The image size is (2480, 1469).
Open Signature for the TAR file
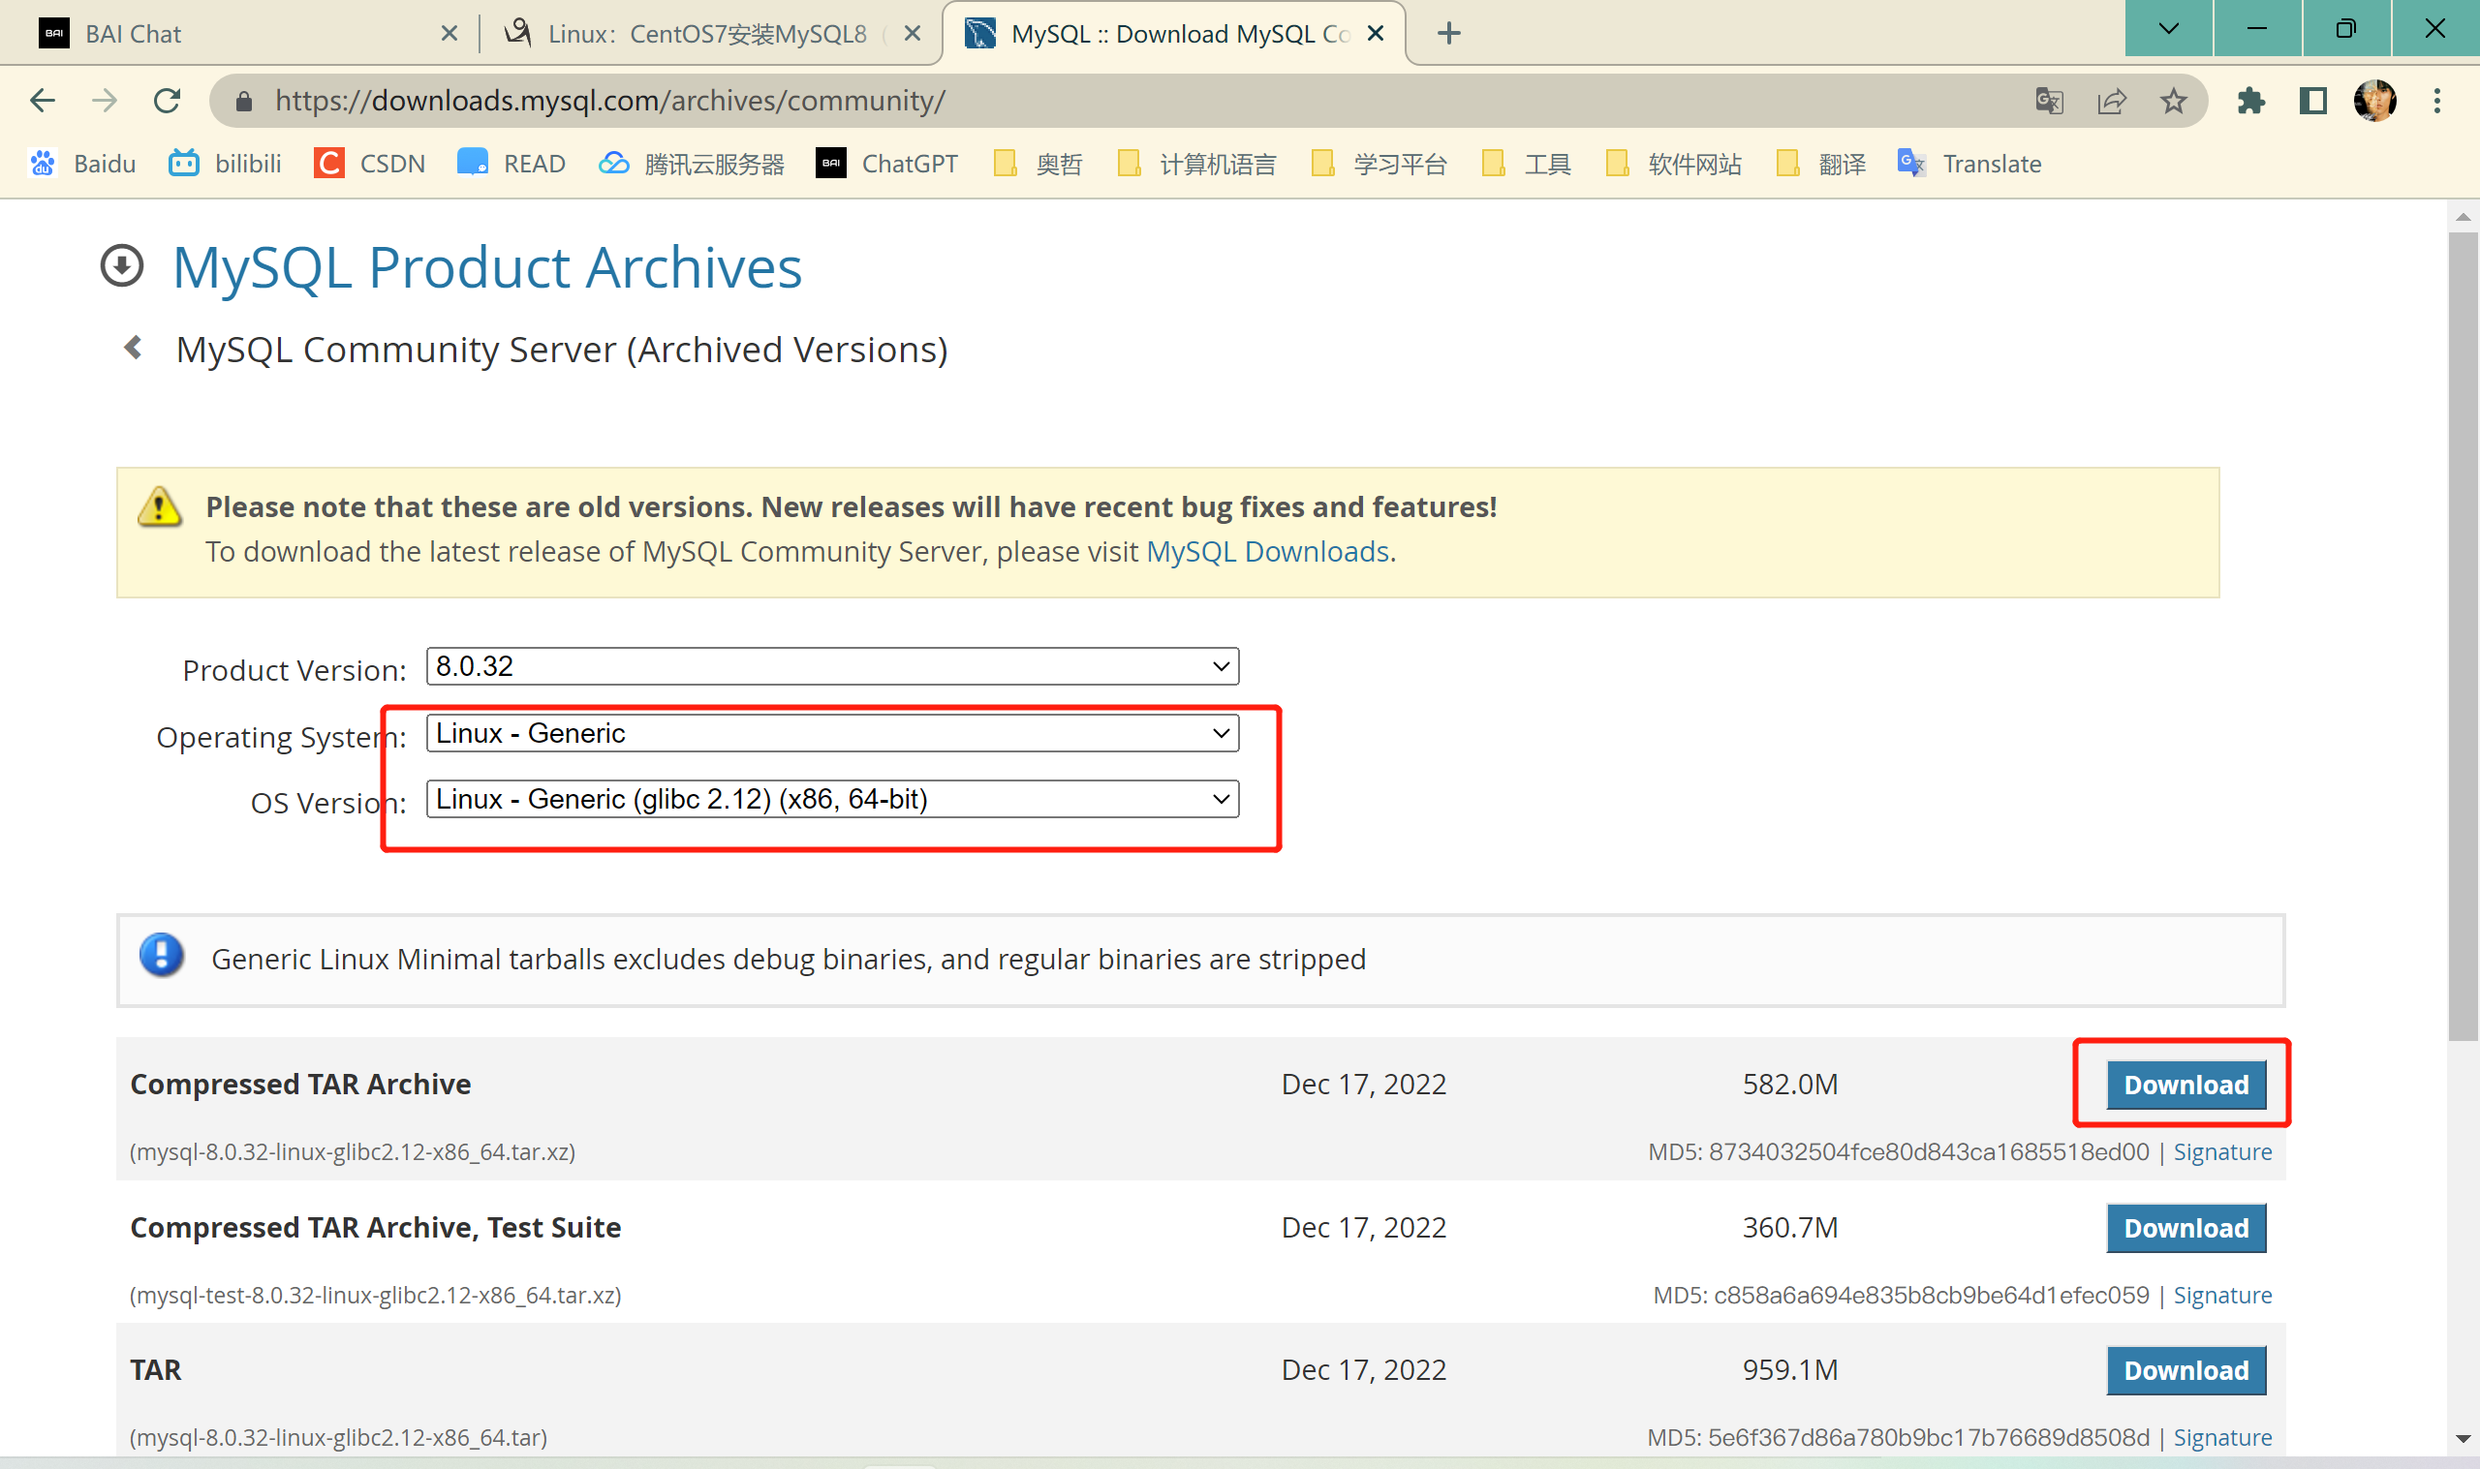tap(2222, 1437)
